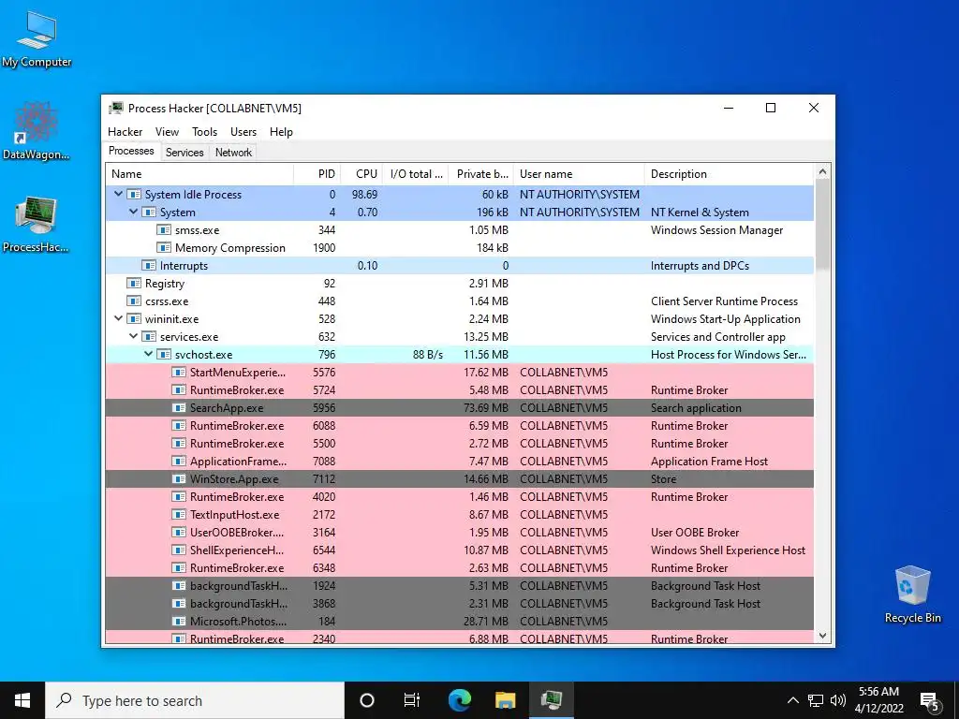Click the Microsoft.Photos process icon
Image resolution: width=959 pixels, height=719 pixels.
pyautogui.click(x=179, y=622)
